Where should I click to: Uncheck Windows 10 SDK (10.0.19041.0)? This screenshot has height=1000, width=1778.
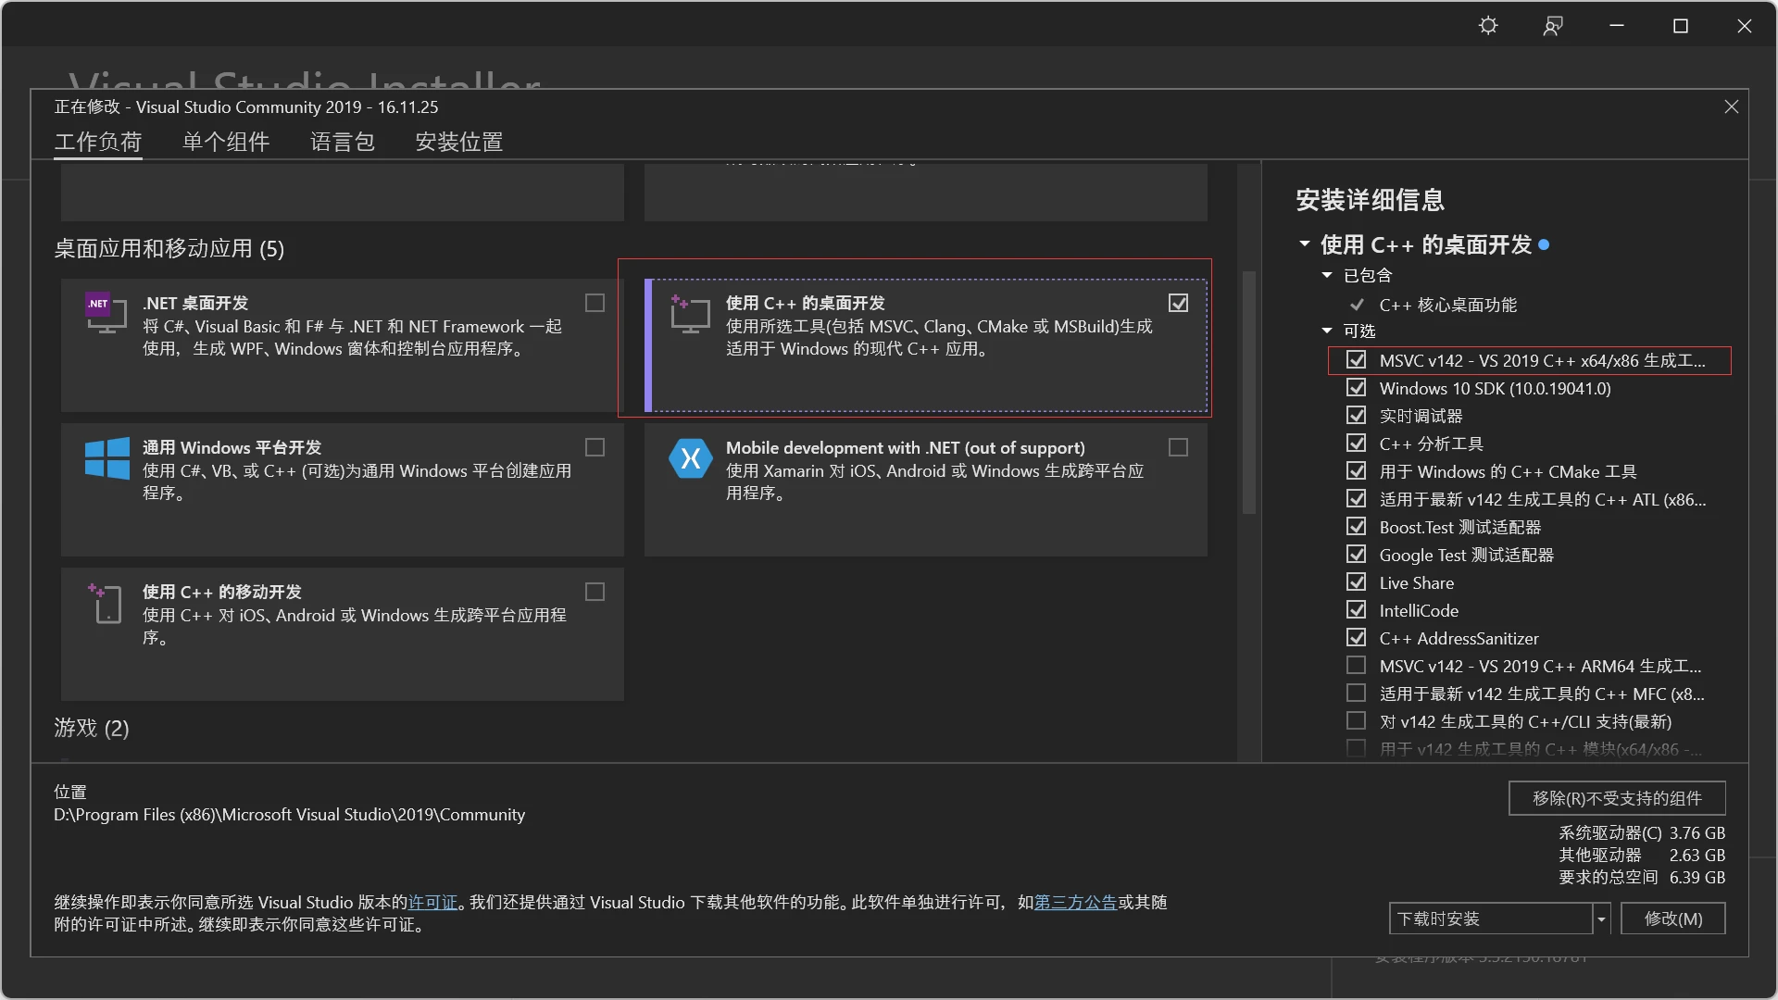pos(1356,388)
